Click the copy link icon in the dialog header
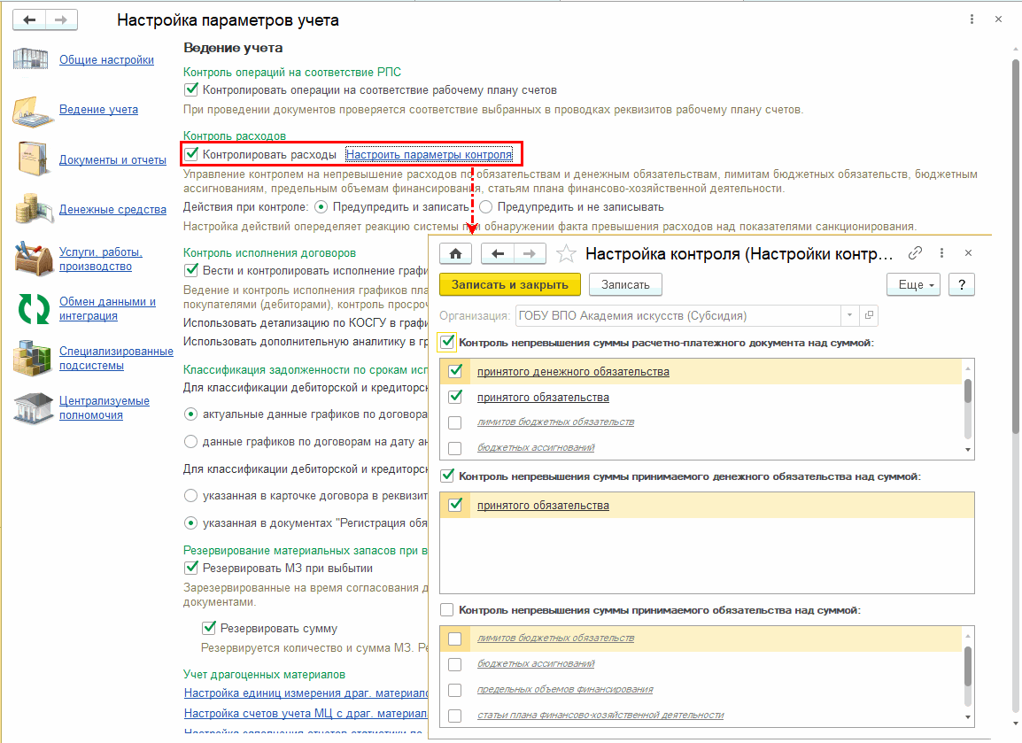 pos(916,253)
